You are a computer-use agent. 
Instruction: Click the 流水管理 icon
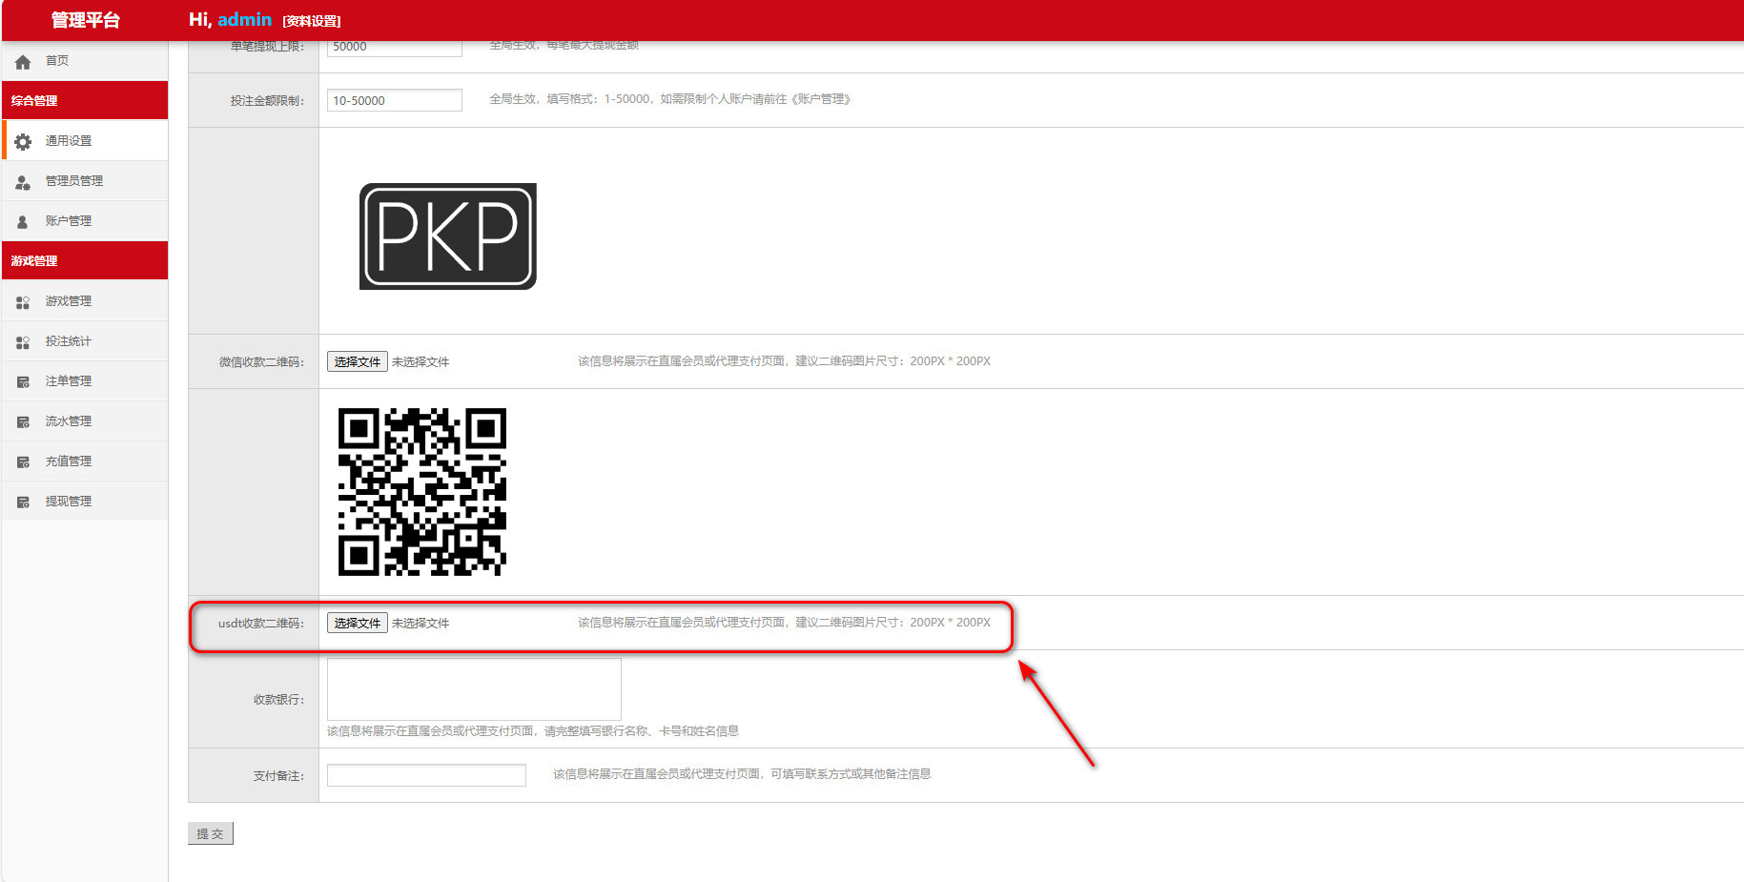[23, 421]
